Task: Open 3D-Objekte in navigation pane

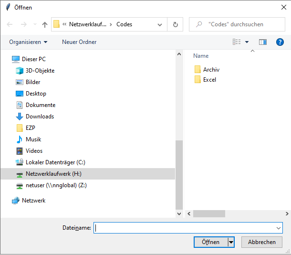Action: 40,71
